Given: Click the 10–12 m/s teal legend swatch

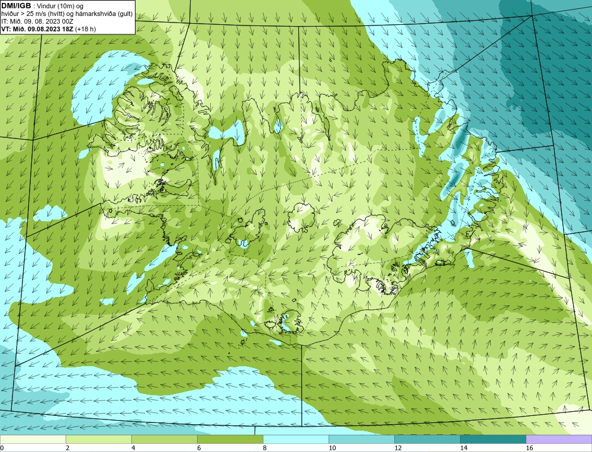Looking at the screenshot, I should click(361, 439).
